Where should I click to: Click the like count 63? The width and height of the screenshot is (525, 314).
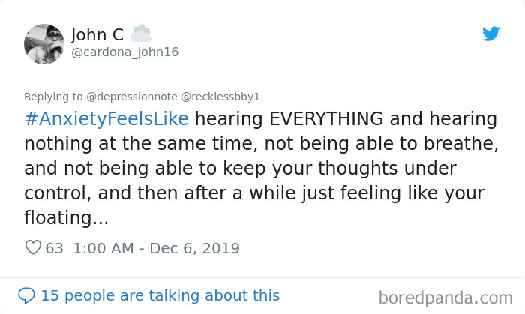[55, 248]
